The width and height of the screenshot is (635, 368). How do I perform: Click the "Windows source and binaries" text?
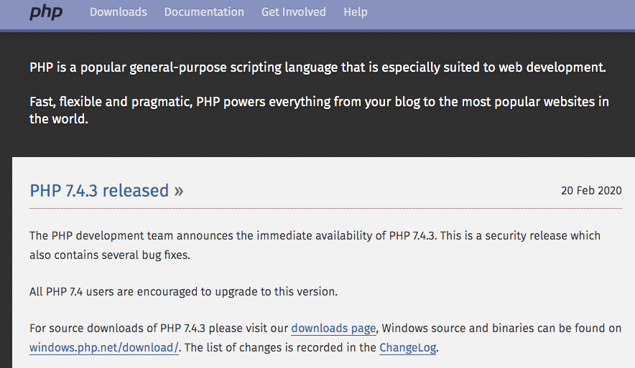496,329
